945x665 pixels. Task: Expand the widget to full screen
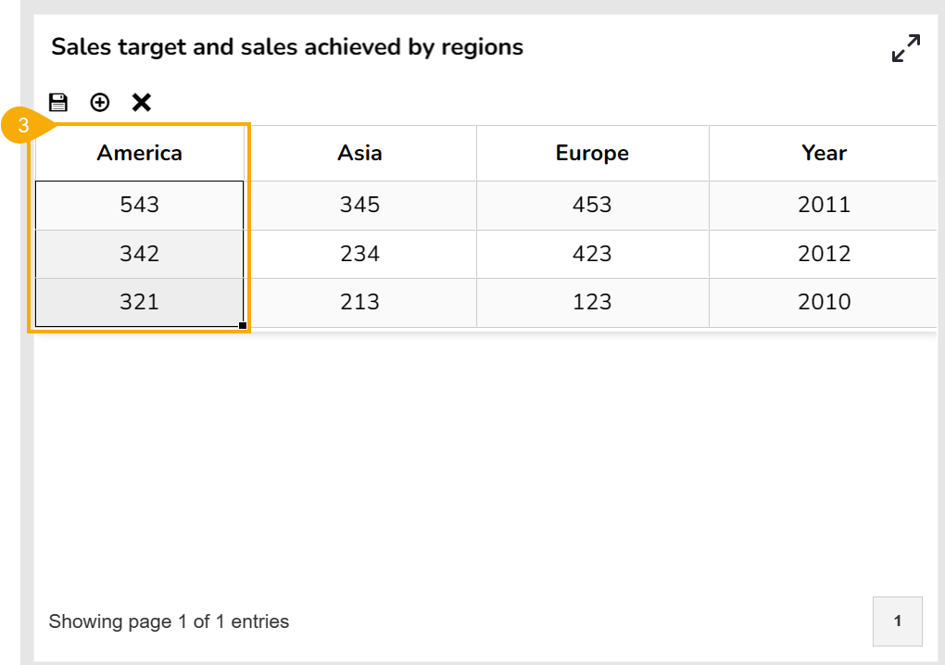click(905, 48)
